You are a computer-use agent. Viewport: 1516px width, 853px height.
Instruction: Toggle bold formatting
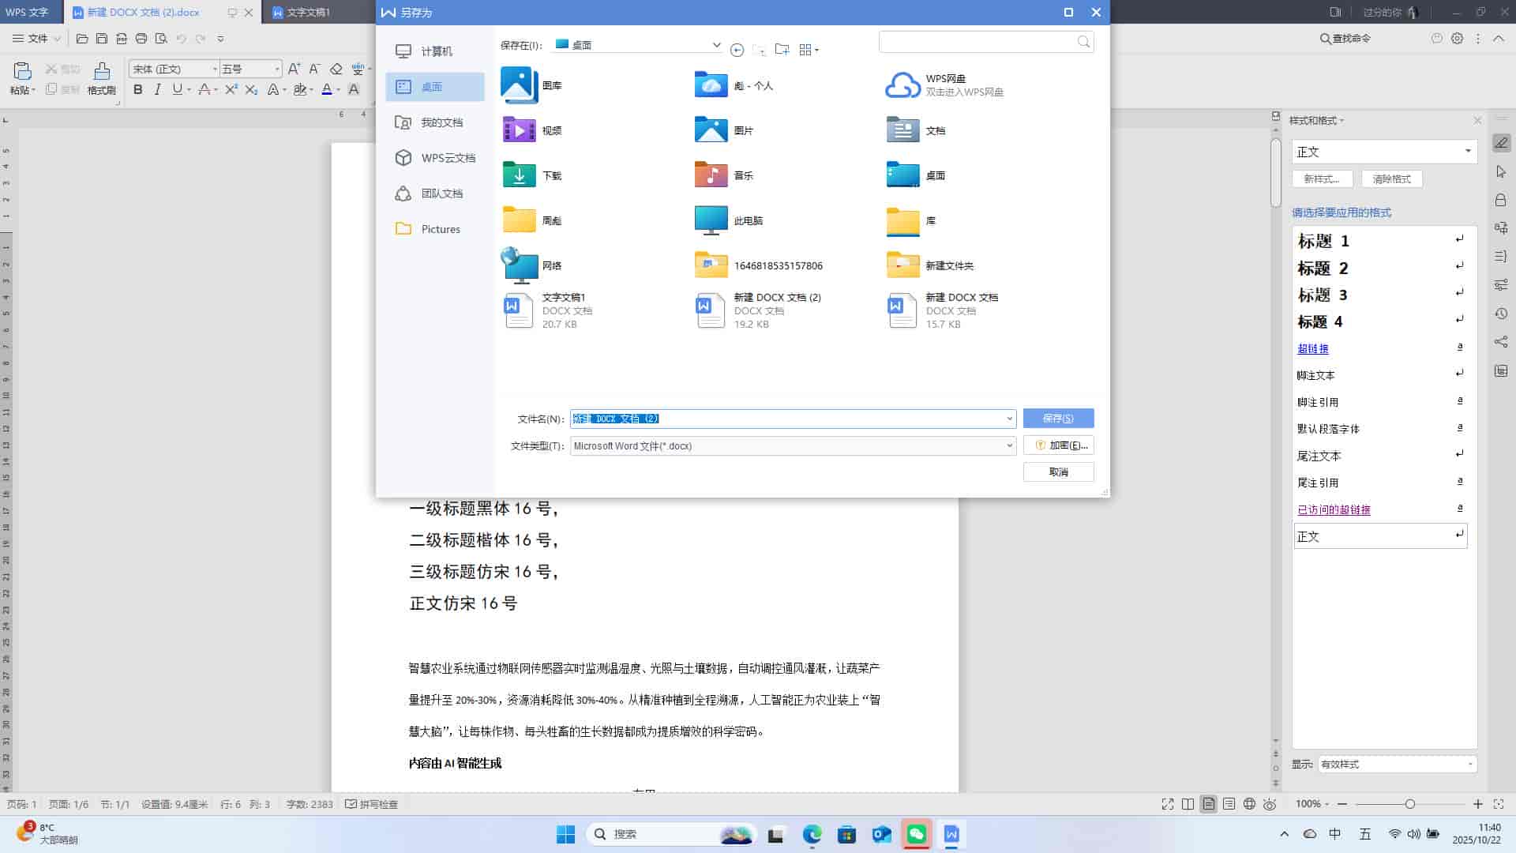coord(138,90)
